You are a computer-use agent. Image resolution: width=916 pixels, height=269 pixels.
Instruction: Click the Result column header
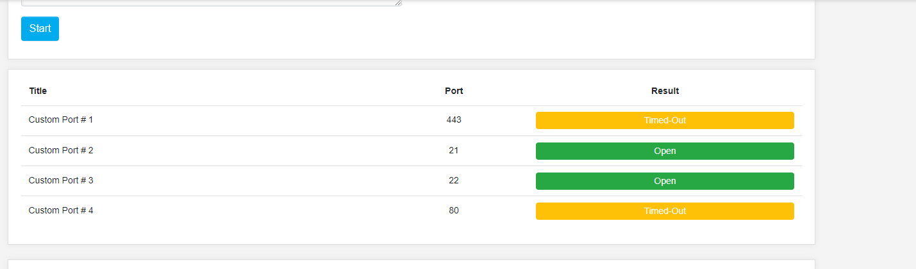pyautogui.click(x=665, y=91)
